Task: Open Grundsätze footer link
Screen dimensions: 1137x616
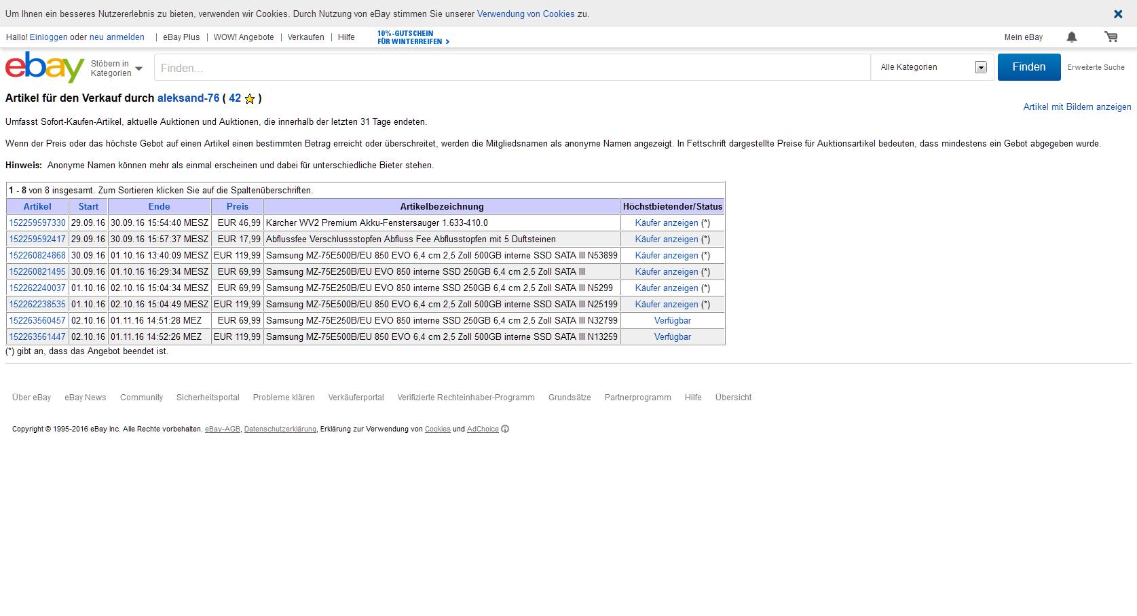Action: coord(570,398)
